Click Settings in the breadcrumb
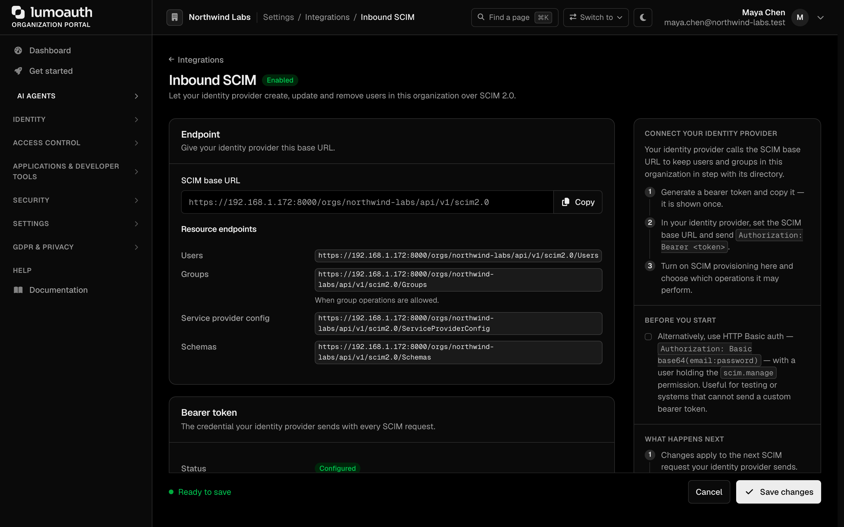Viewport: 844px width, 527px height. point(278,17)
